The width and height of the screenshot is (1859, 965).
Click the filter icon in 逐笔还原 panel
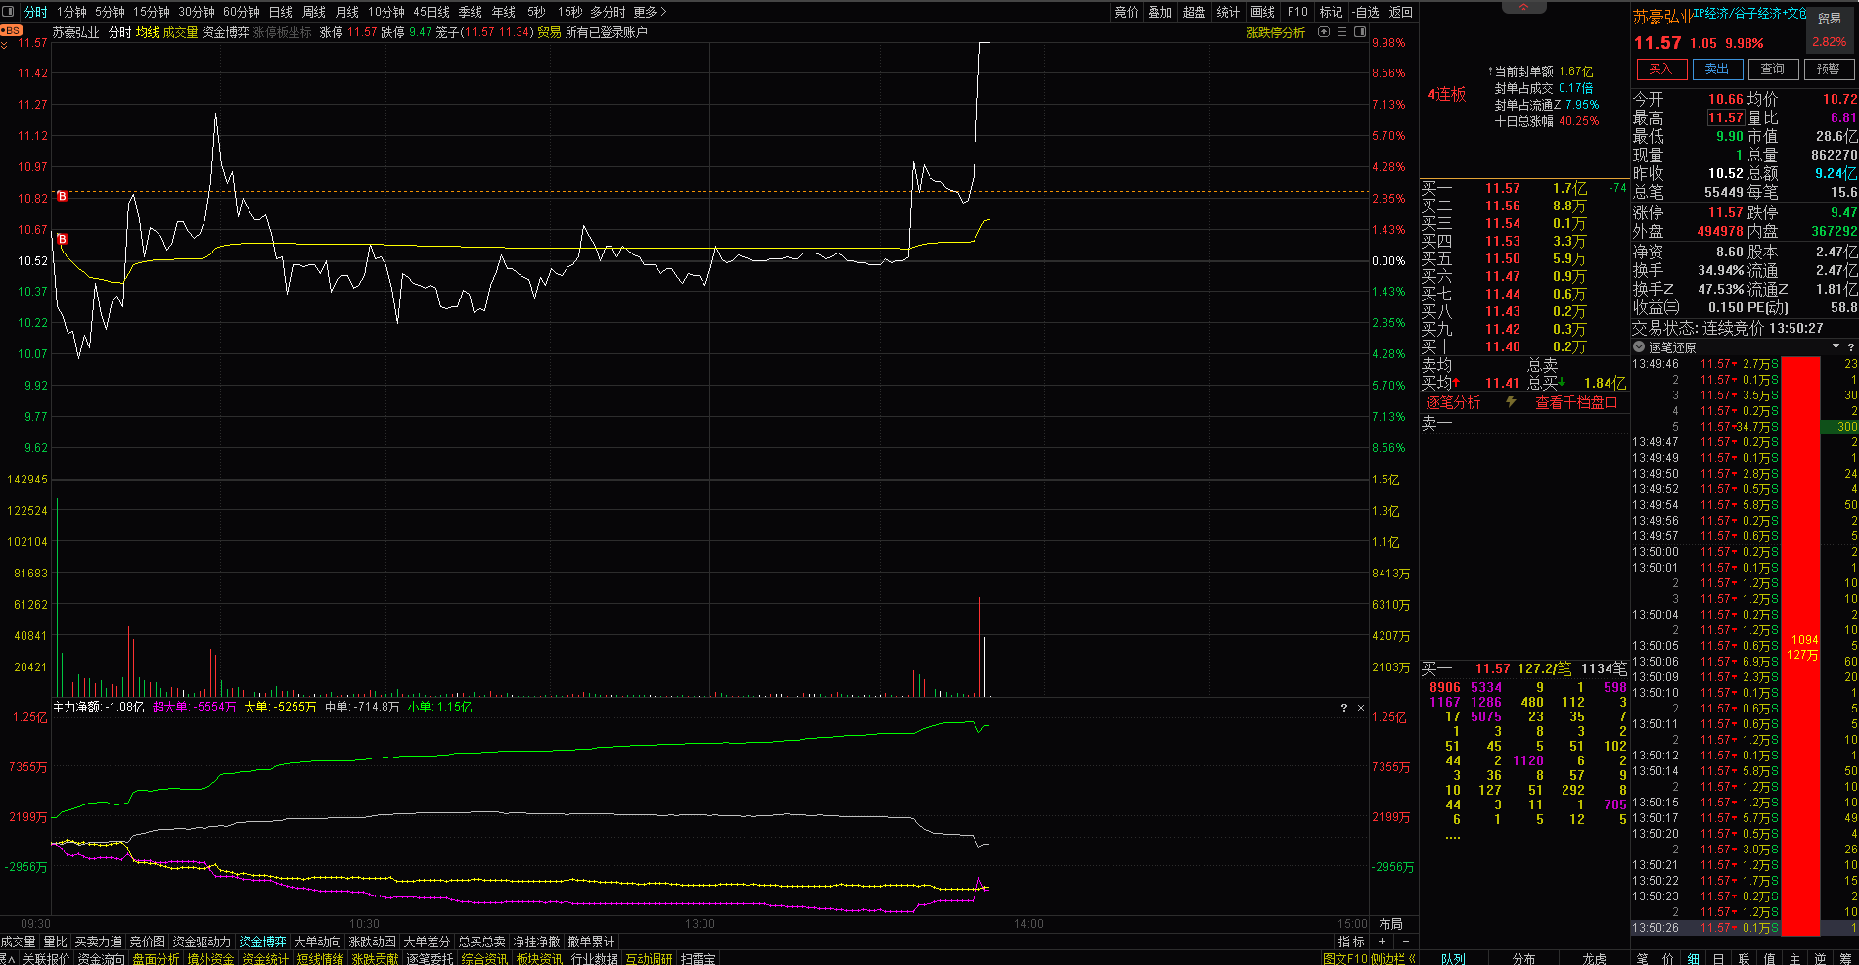point(1836,347)
